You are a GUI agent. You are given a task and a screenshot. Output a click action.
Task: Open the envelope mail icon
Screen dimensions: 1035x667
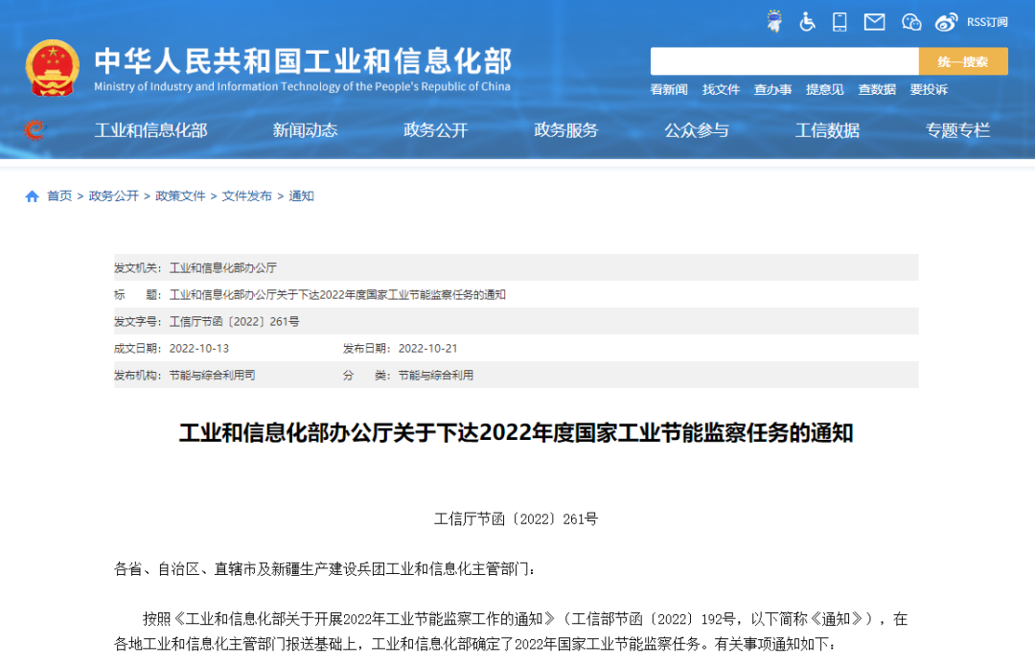click(x=874, y=21)
